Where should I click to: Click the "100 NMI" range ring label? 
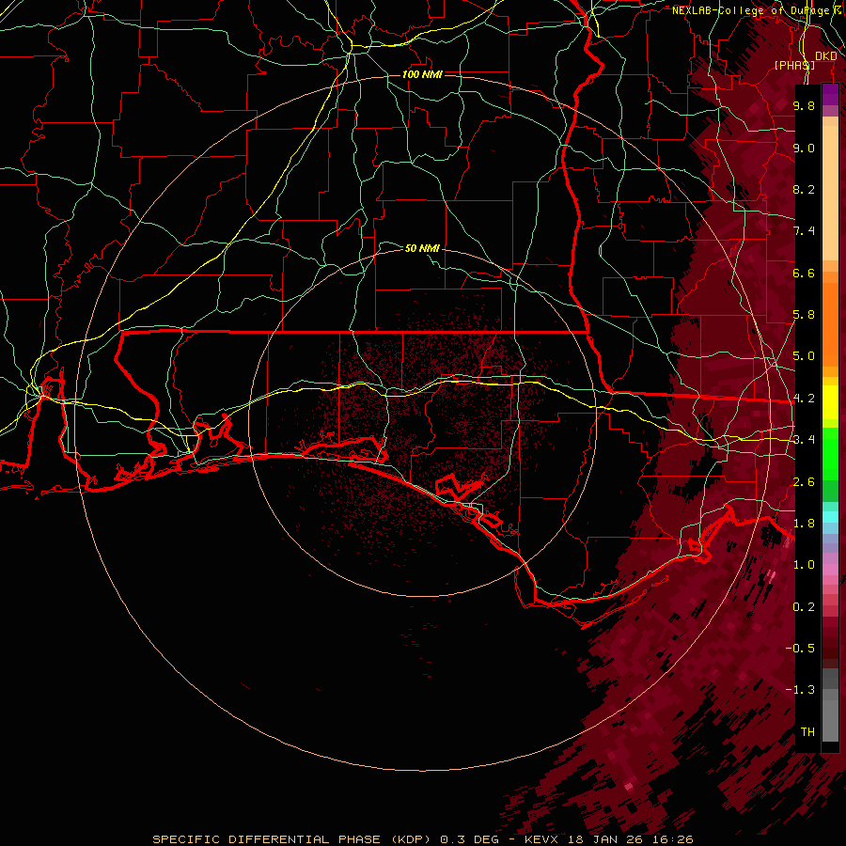click(422, 74)
